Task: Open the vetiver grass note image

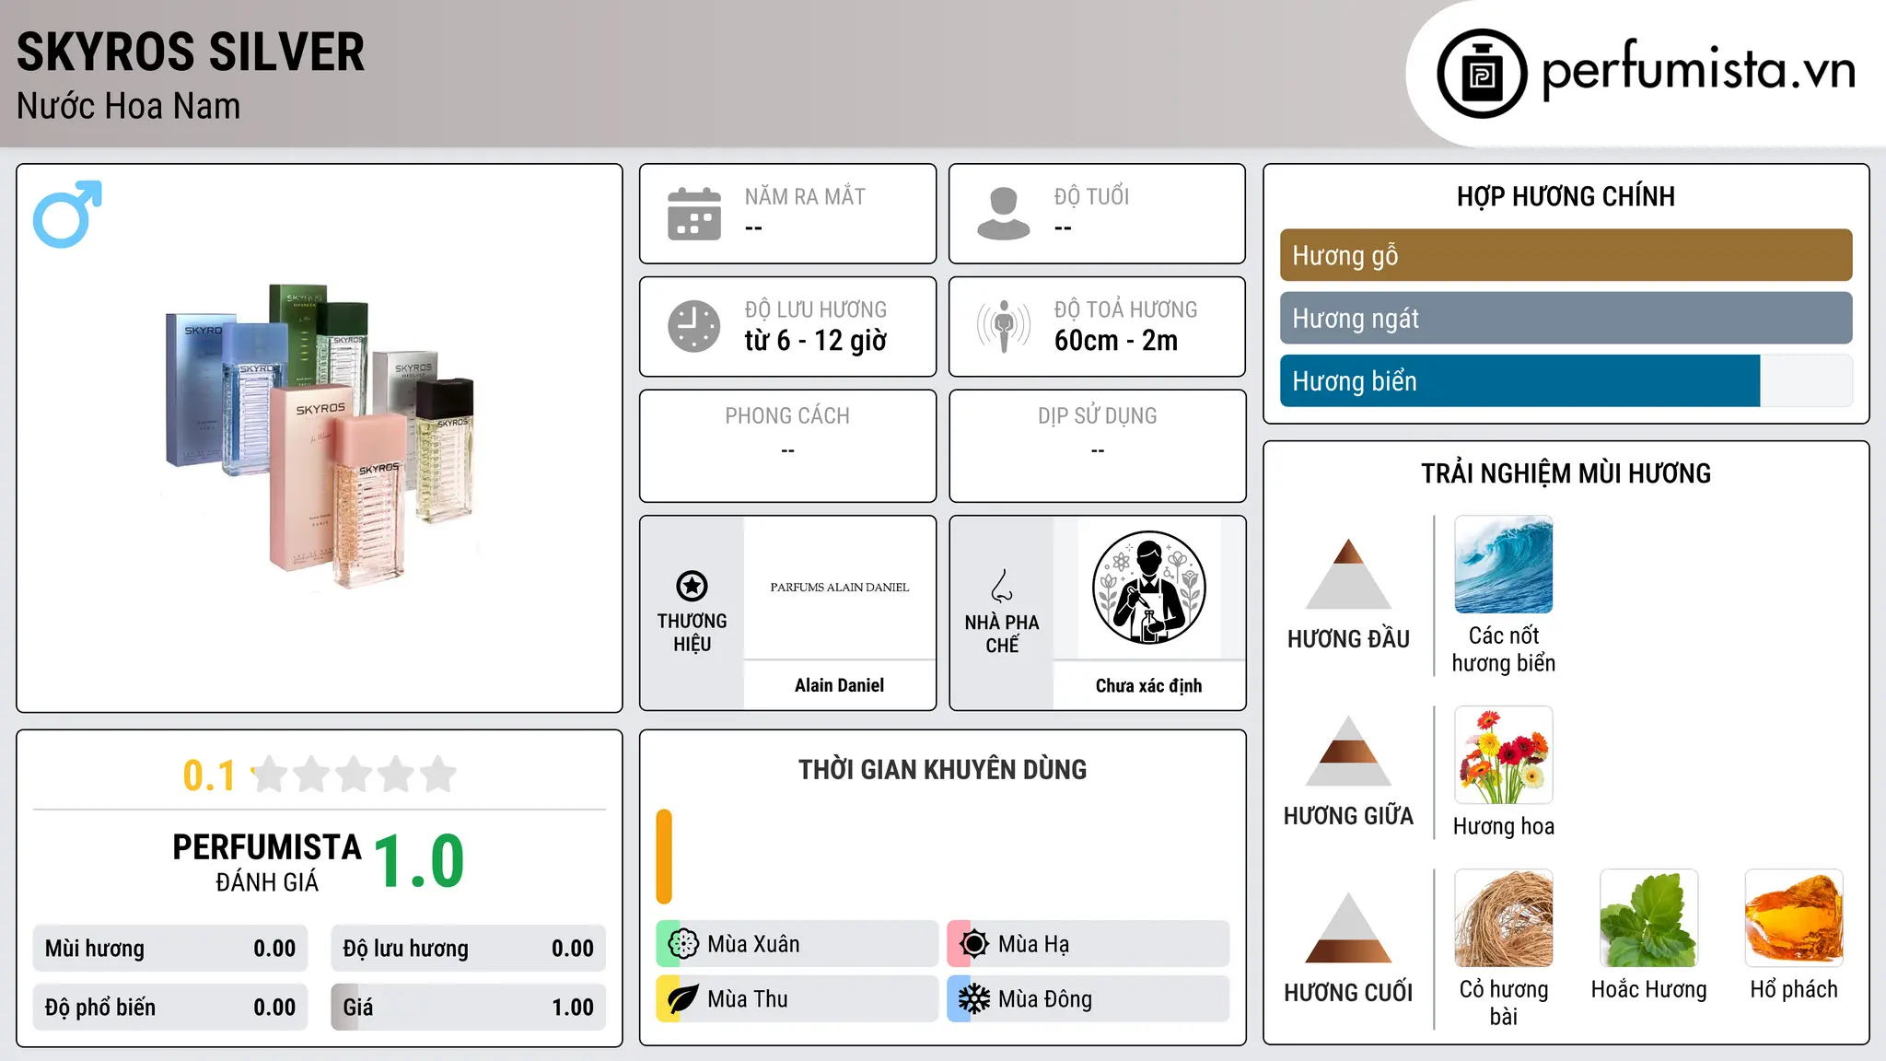Action: 1504,918
